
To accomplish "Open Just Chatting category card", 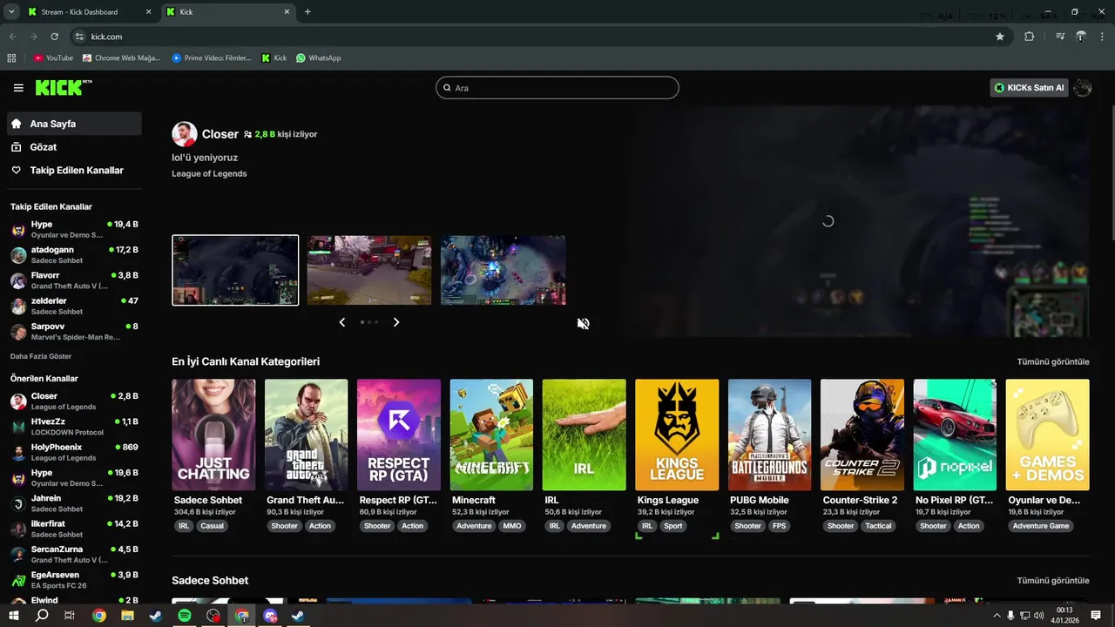I will coord(213,435).
